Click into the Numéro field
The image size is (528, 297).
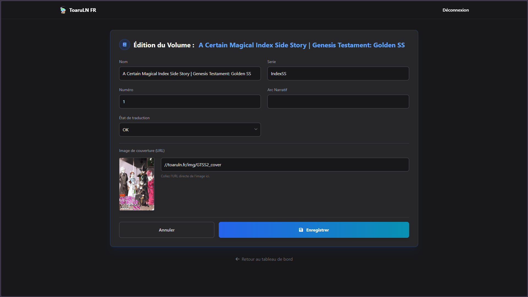click(190, 102)
